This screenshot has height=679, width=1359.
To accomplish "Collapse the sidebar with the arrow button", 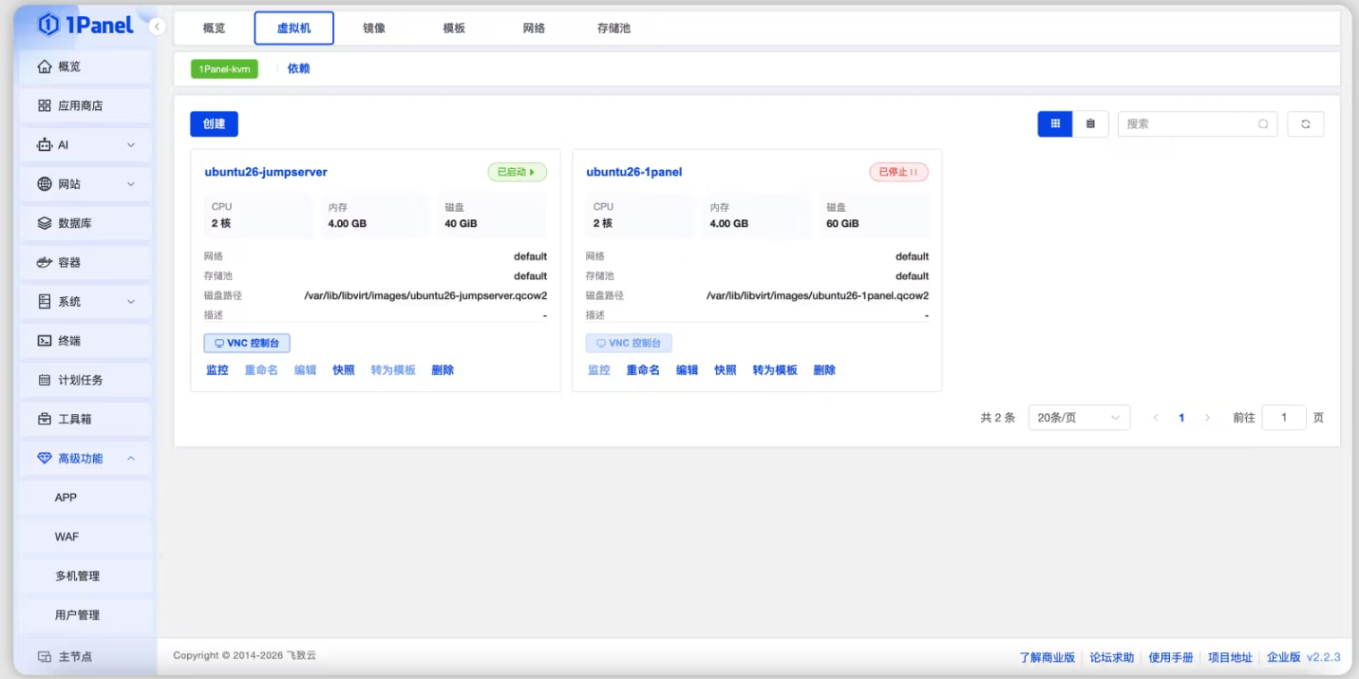I will point(159,27).
